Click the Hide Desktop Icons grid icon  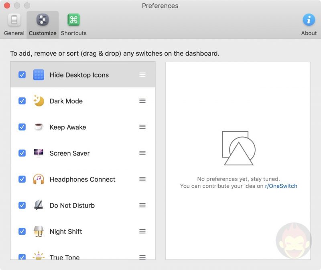pos(38,75)
